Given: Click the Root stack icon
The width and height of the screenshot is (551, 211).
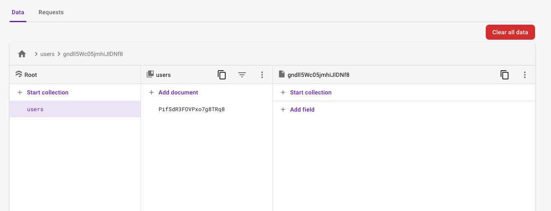Looking at the screenshot, I should coord(19,74).
